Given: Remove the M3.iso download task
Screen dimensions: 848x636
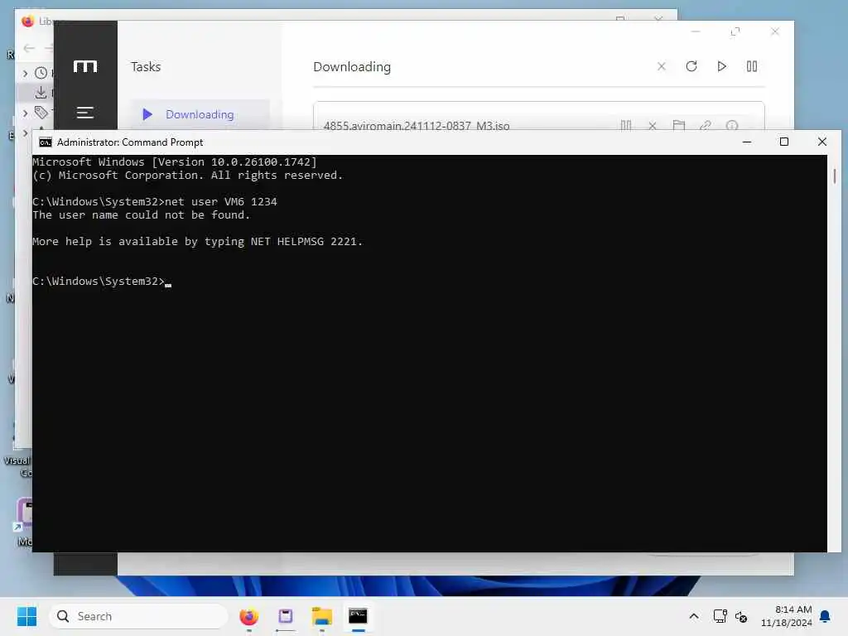Looking at the screenshot, I should click(653, 126).
